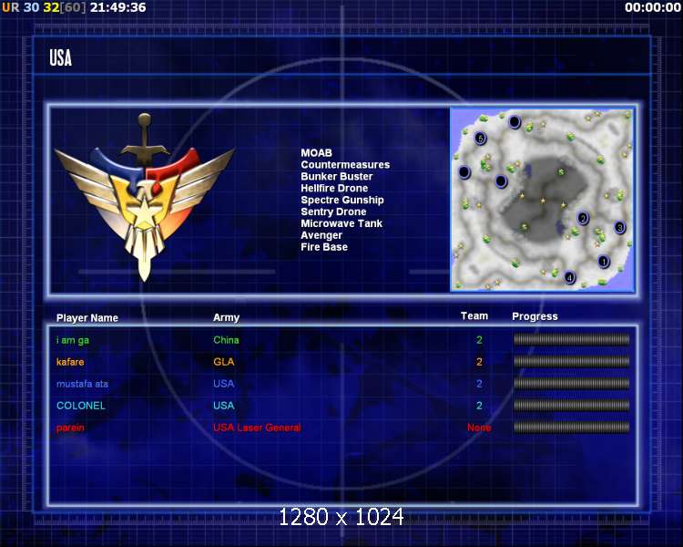This screenshot has width=683, height=547.
Task: Click mustafa ata's loading progress bar
Action: 572,384
